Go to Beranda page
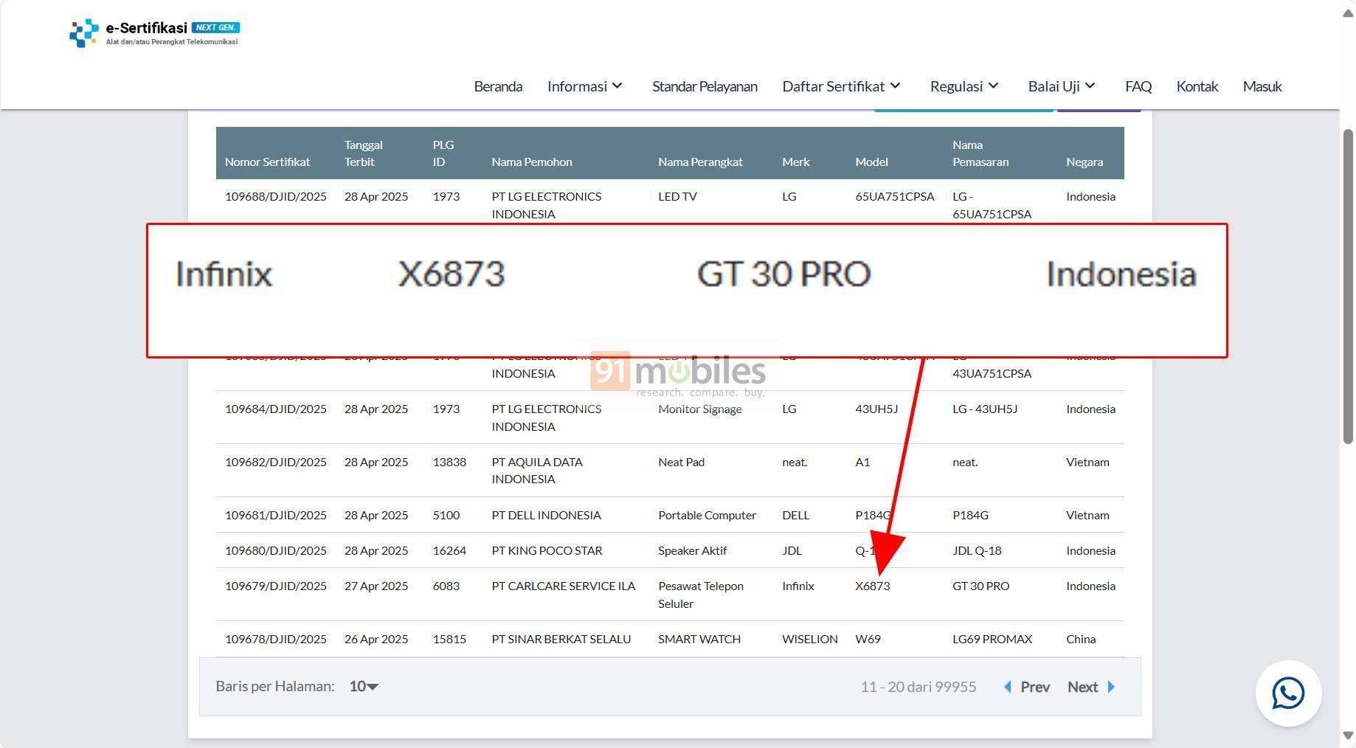Viewport: 1356px width, 748px height. (498, 86)
